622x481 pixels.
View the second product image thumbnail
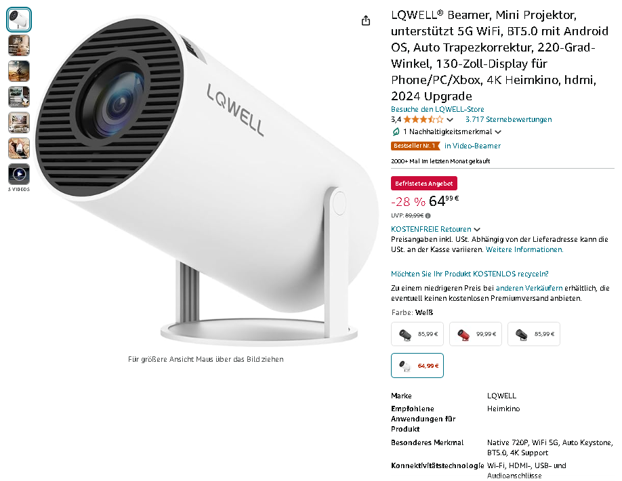[19, 45]
